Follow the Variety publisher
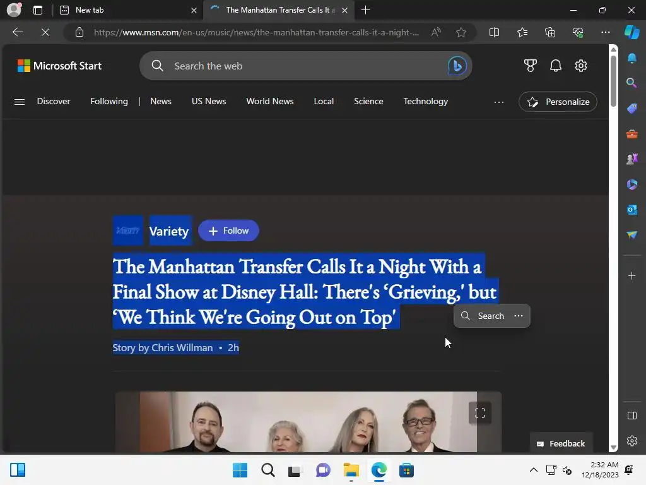The height and width of the screenshot is (485, 646). [x=228, y=231]
